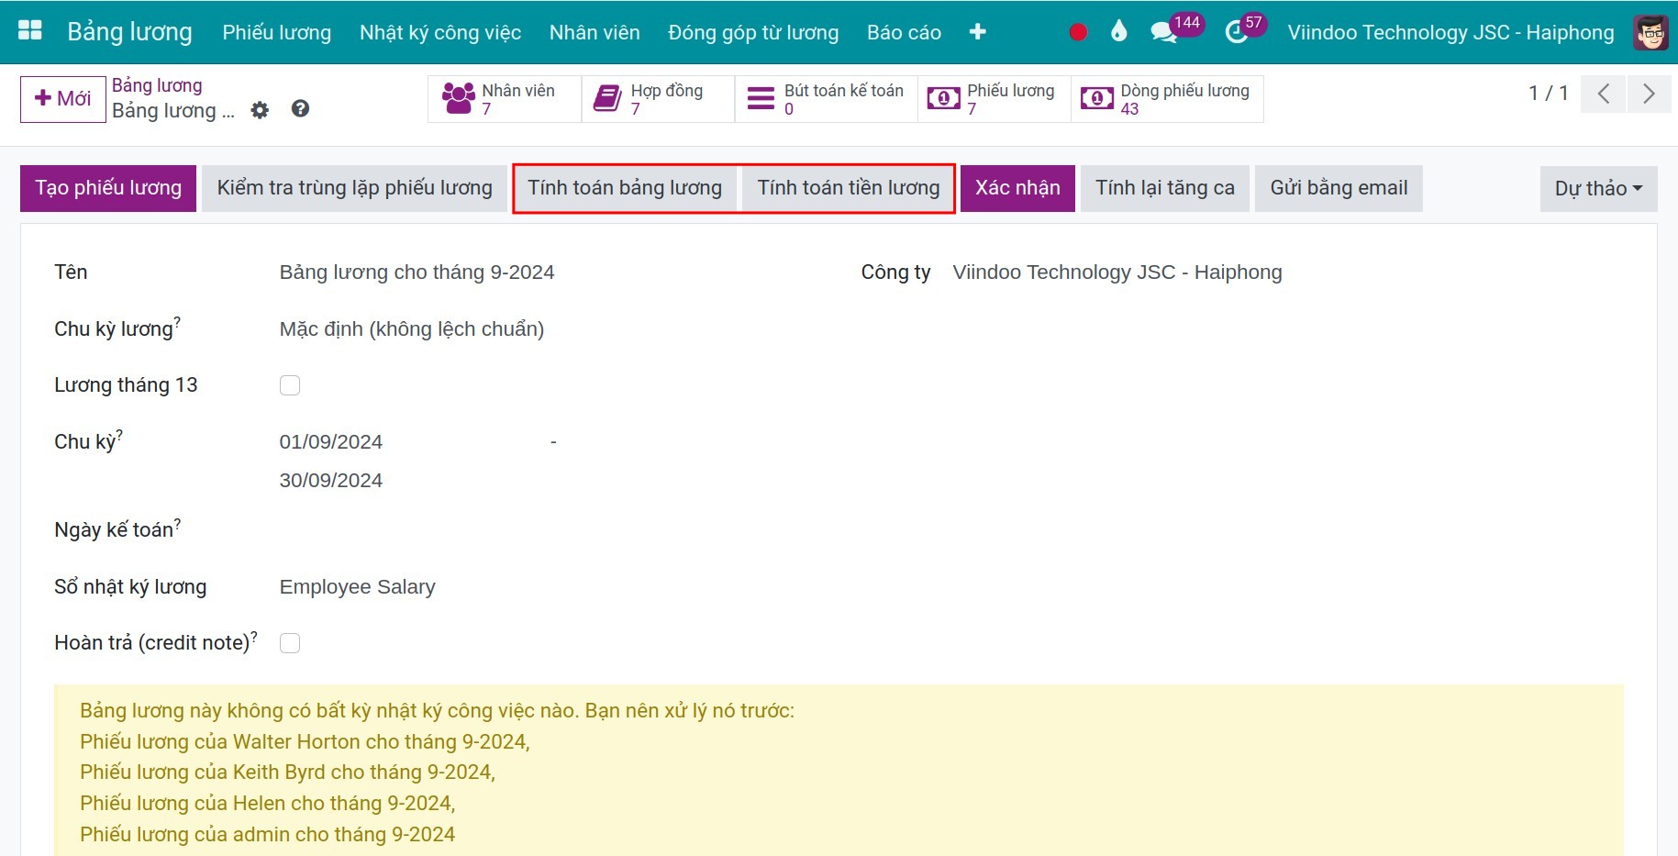Click Bảng lương breadcrumb link
The image size is (1678, 856).
click(157, 85)
